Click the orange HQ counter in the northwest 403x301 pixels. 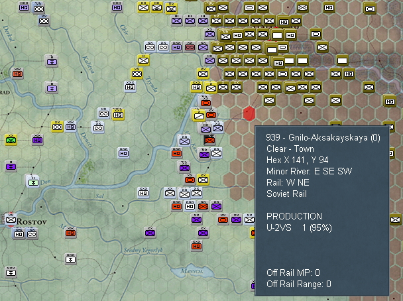17,74
